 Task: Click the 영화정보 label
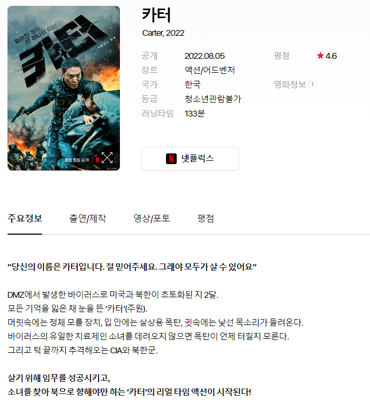tap(290, 84)
